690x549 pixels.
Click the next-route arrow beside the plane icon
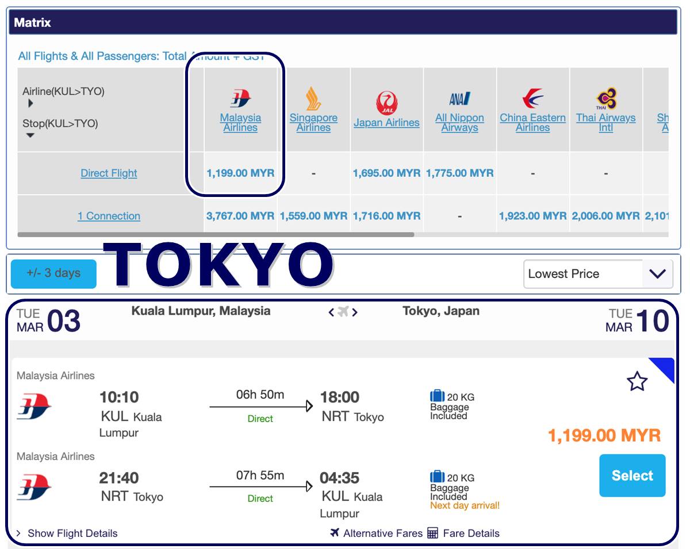[x=355, y=312]
